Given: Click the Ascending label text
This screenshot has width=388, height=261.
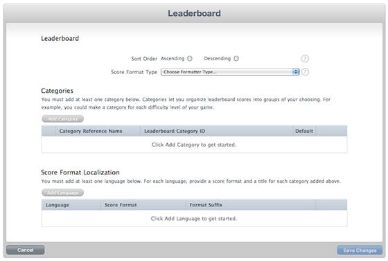Looking at the screenshot, I should (x=173, y=59).
